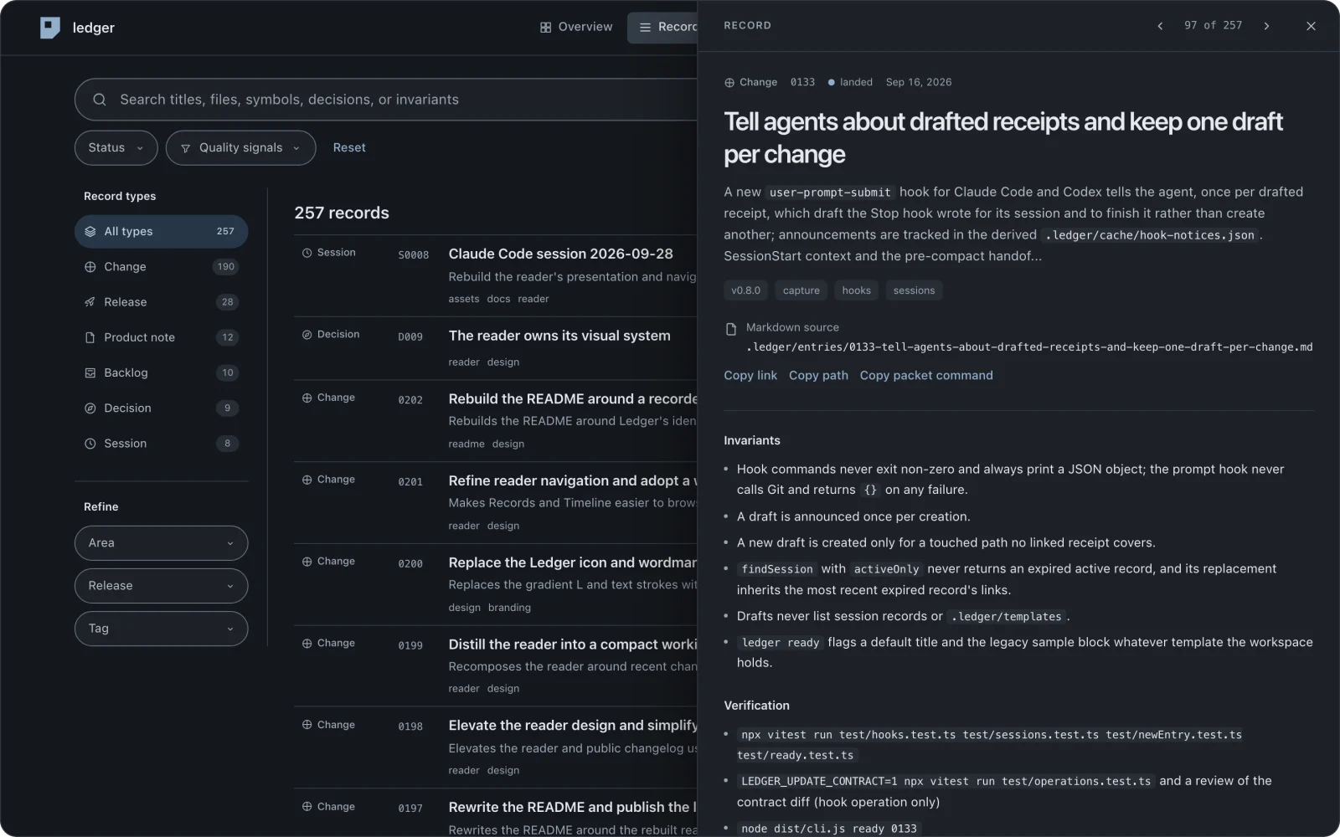Close the record detail panel
Viewport: 1340px width, 837px height.
coord(1311,26)
